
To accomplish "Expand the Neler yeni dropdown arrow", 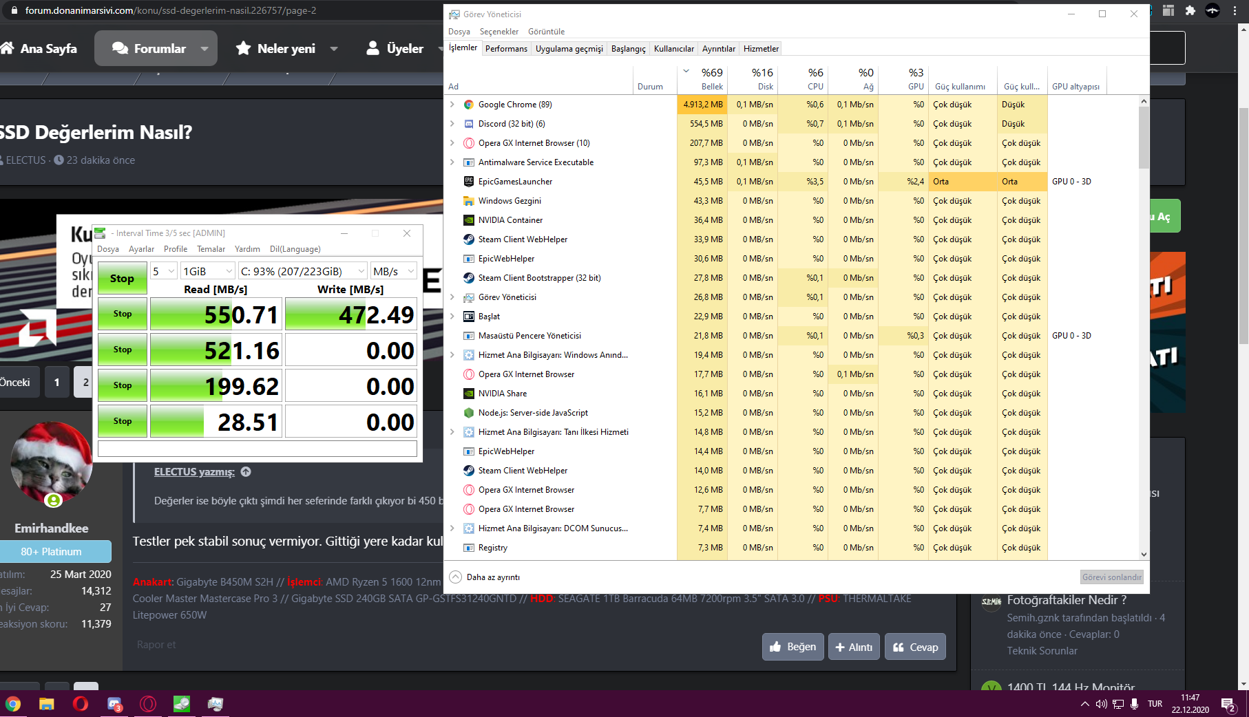I will [x=334, y=49].
